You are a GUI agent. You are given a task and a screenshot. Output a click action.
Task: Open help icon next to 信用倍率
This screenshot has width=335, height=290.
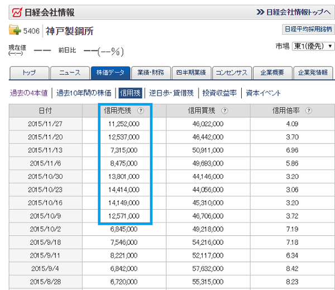tap(309, 110)
